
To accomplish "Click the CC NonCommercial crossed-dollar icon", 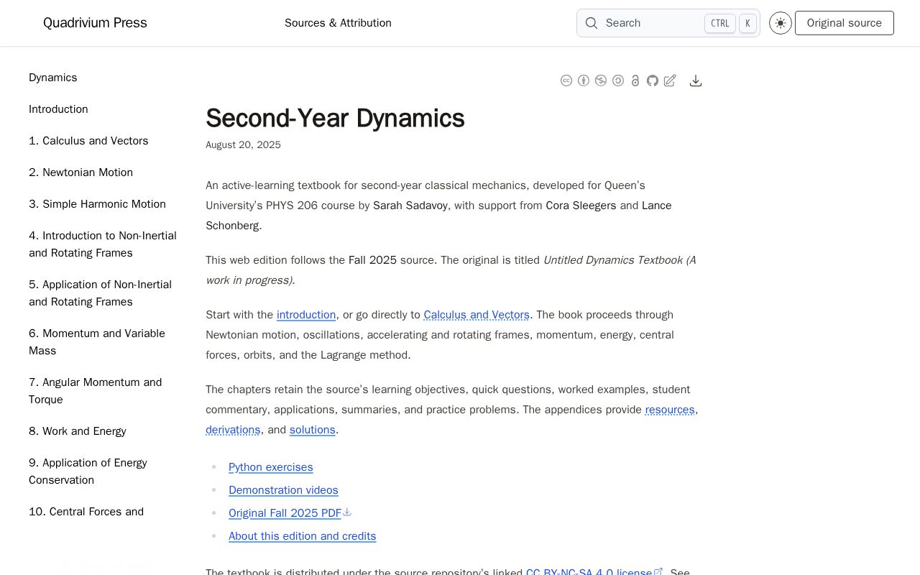I will coord(601,80).
